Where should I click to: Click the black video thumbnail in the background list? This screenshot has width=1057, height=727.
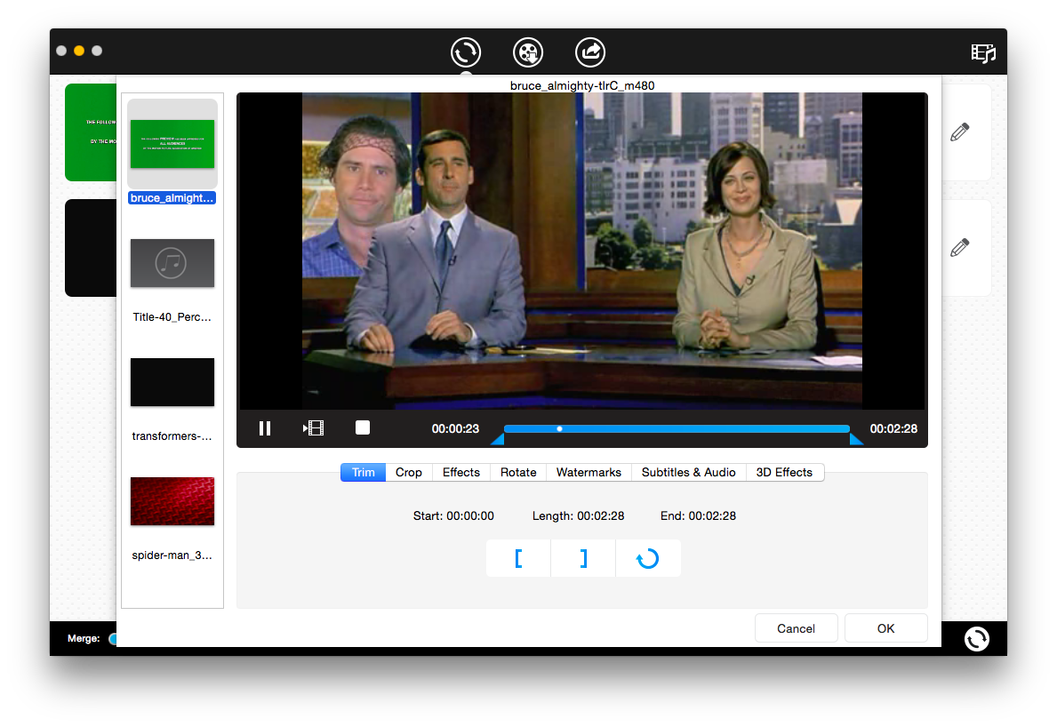(x=91, y=248)
